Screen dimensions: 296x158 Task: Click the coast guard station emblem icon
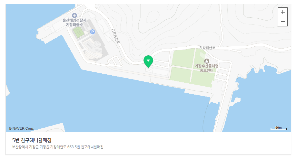point(74,15)
